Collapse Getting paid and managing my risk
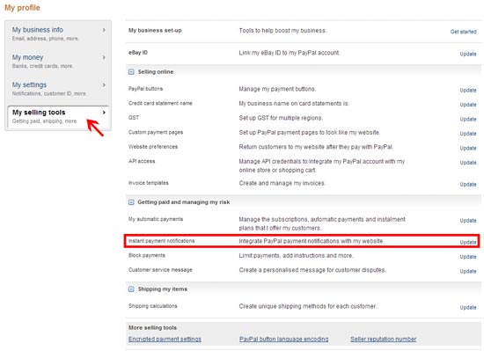 [131, 202]
